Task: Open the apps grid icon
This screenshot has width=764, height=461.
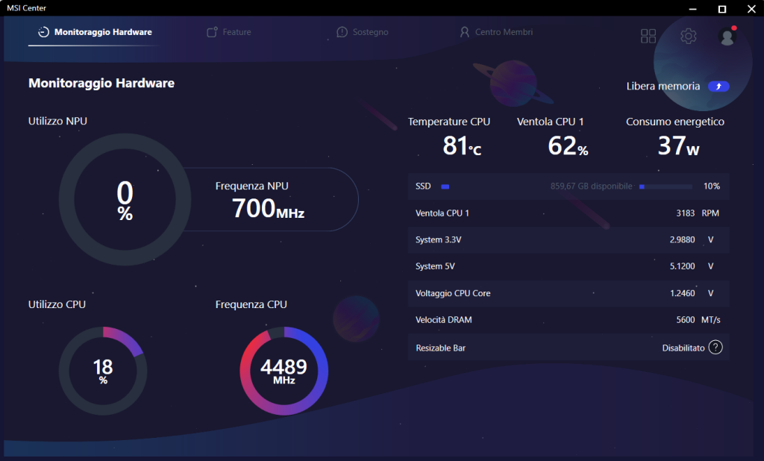Action: [648, 37]
